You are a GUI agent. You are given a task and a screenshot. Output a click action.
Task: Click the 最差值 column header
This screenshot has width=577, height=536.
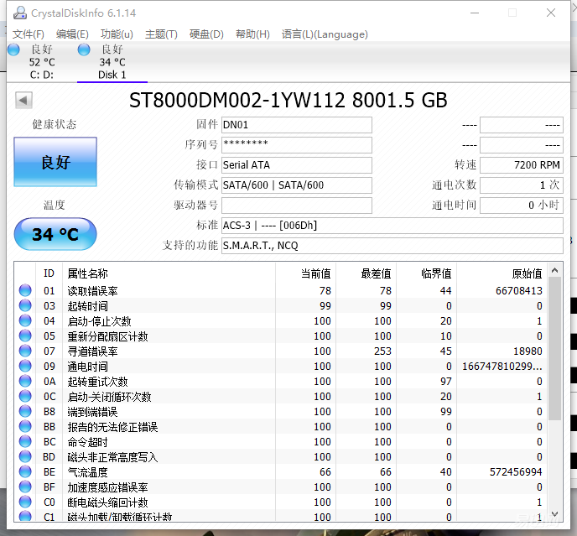click(x=366, y=273)
